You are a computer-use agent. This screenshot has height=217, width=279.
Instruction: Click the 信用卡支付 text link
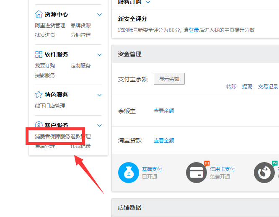coord(222,169)
